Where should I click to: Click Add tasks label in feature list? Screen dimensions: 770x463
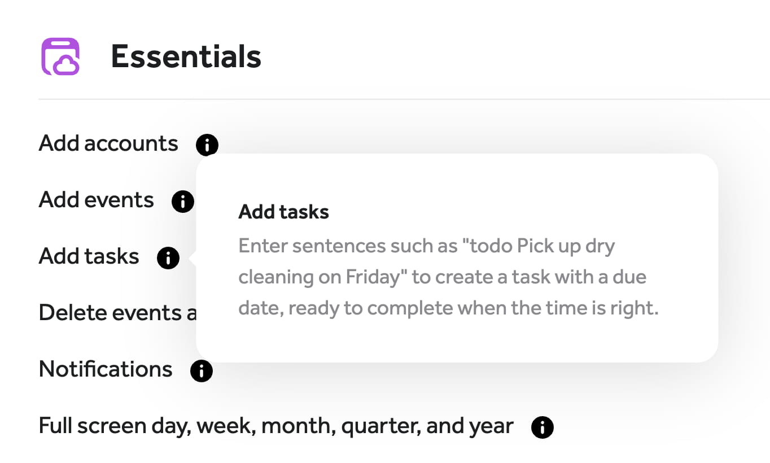[x=89, y=256]
